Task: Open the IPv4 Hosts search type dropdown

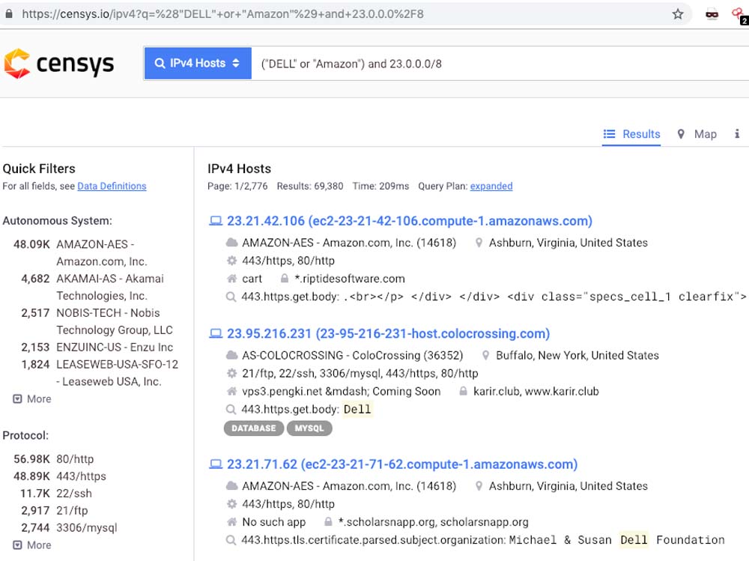Action: [197, 64]
